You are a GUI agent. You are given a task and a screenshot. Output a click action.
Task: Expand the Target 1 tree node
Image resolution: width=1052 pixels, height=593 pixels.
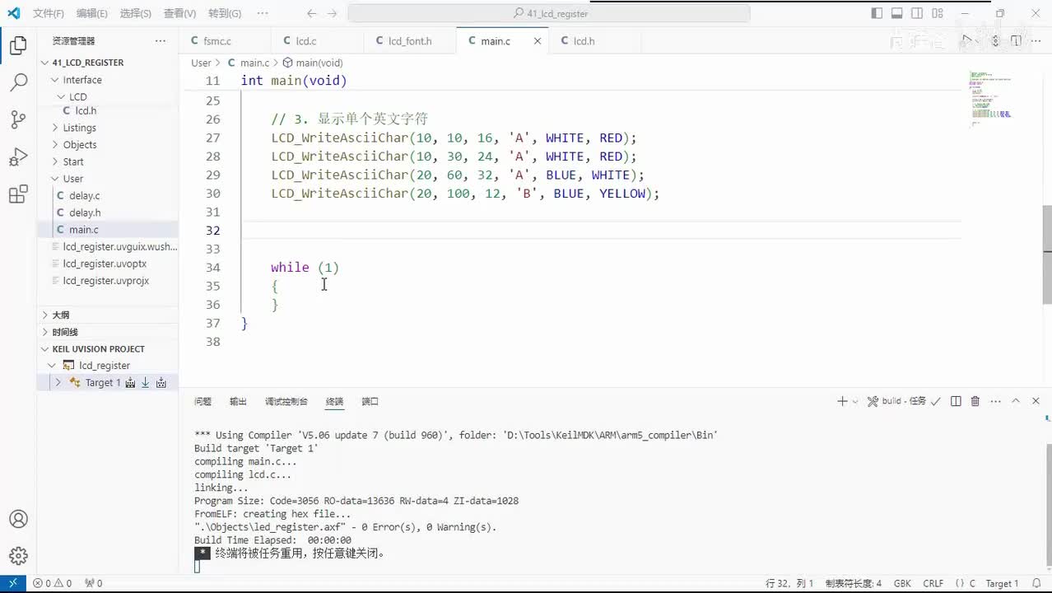click(x=58, y=383)
